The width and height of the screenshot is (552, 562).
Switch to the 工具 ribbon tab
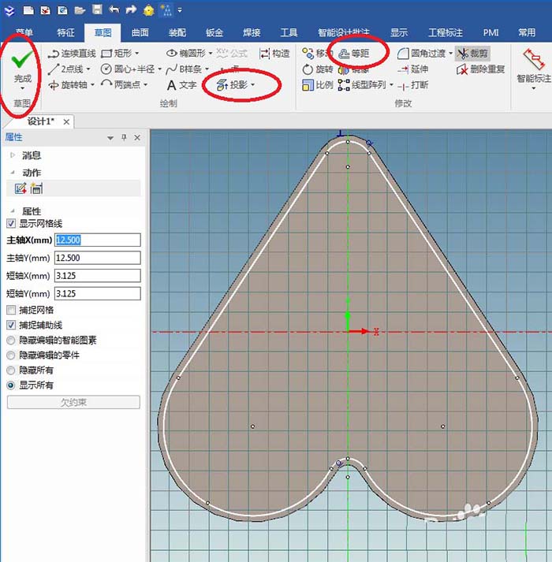[x=289, y=33]
